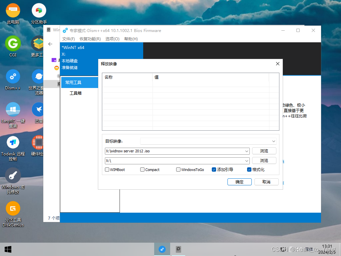The width and height of the screenshot is (341, 256).
Task: Click 浏览 next to the ISO path
Action: 264,151
